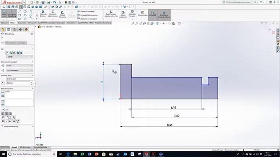
Task: Open ConfigurationManager tab in left panel
Action: click(x=14, y=30)
